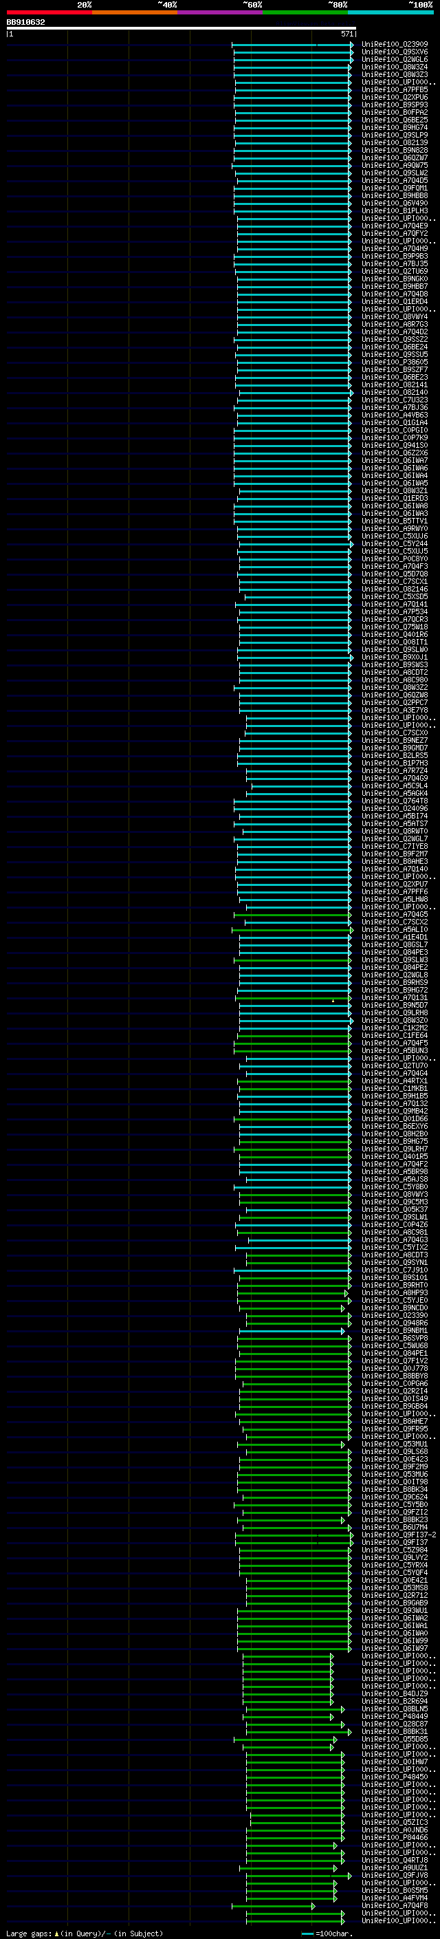Click the BB910632 query name
The image size is (440, 1939).
coord(25,22)
